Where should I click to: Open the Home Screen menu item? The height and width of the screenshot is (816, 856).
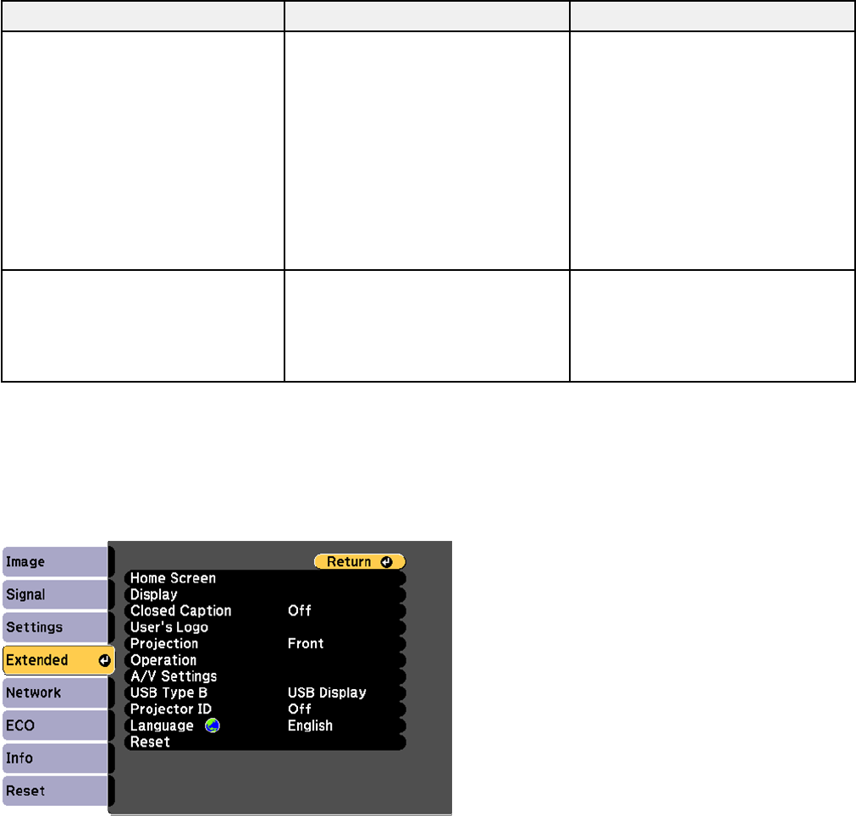(265, 578)
